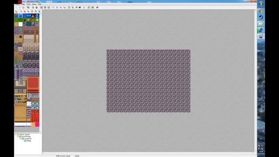Open the Database icon

point(69,7)
